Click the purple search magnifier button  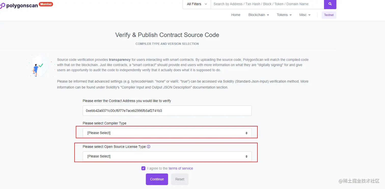[330, 4]
